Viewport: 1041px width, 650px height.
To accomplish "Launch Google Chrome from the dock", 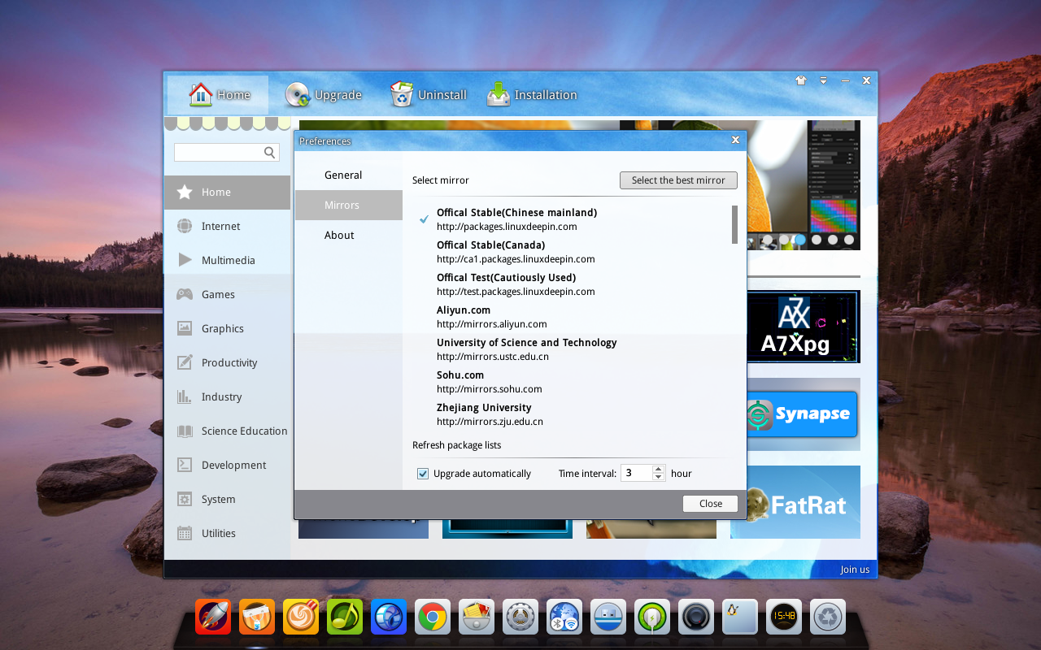I will pyautogui.click(x=433, y=617).
